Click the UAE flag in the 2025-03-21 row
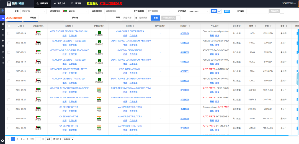Viewport: 299px width, 144px height. coord(38,51)
